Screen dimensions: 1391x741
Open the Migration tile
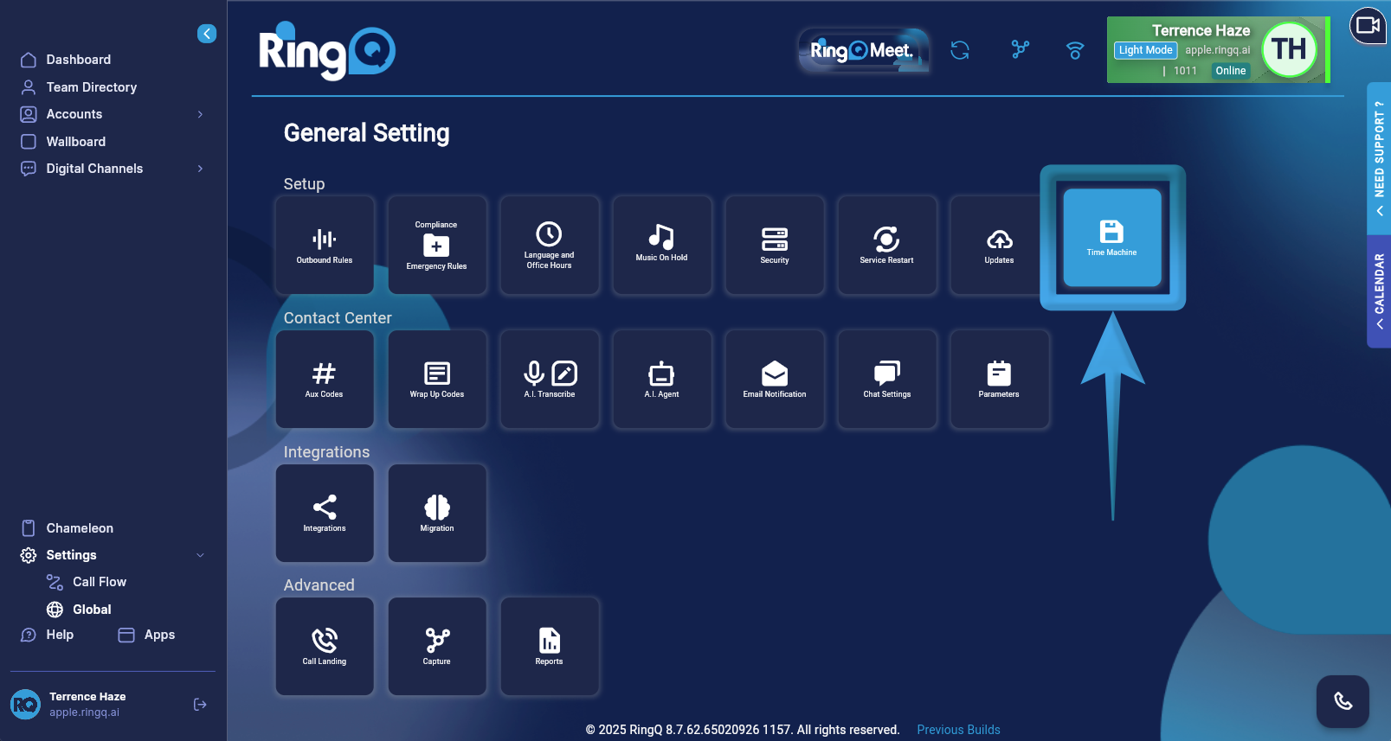pyautogui.click(x=437, y=514)
